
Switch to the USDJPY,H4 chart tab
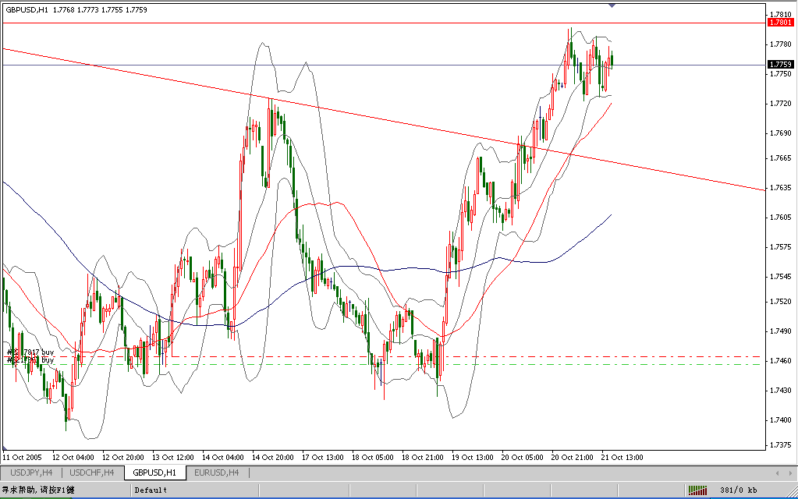pos(31,472)
